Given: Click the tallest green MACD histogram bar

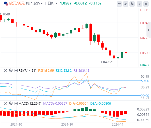Looking at the screenshot, I should [87, 109].
